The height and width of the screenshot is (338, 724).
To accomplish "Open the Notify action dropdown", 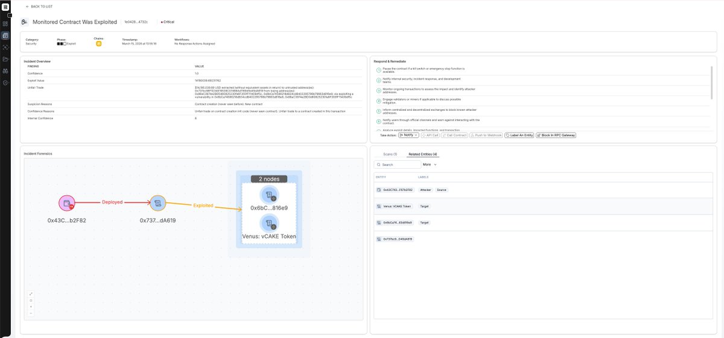I will [x=408, y=135].
